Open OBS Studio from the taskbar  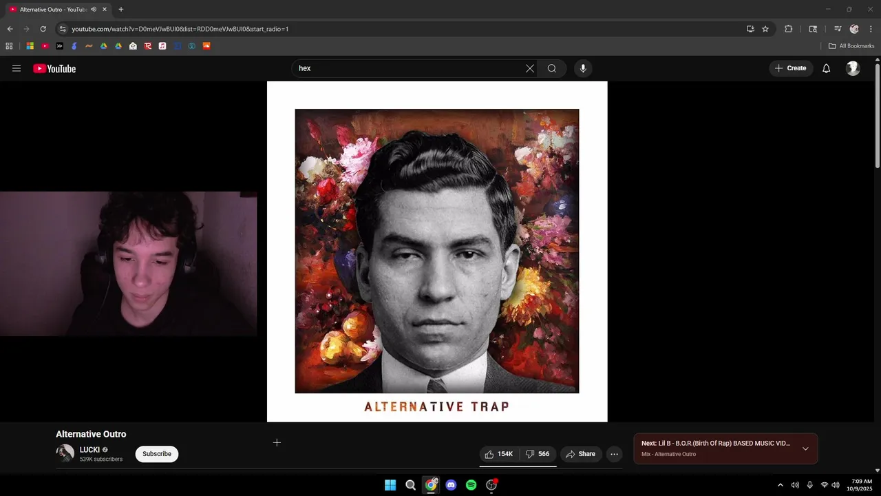(491, 485)
